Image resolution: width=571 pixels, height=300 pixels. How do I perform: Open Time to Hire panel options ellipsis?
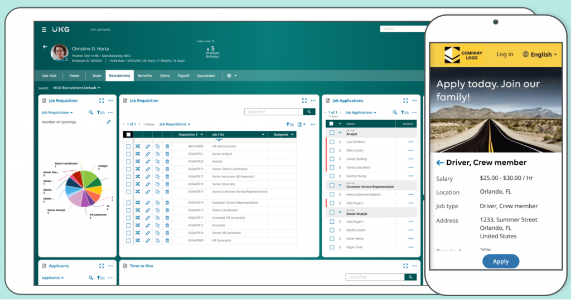coord(414,266)
